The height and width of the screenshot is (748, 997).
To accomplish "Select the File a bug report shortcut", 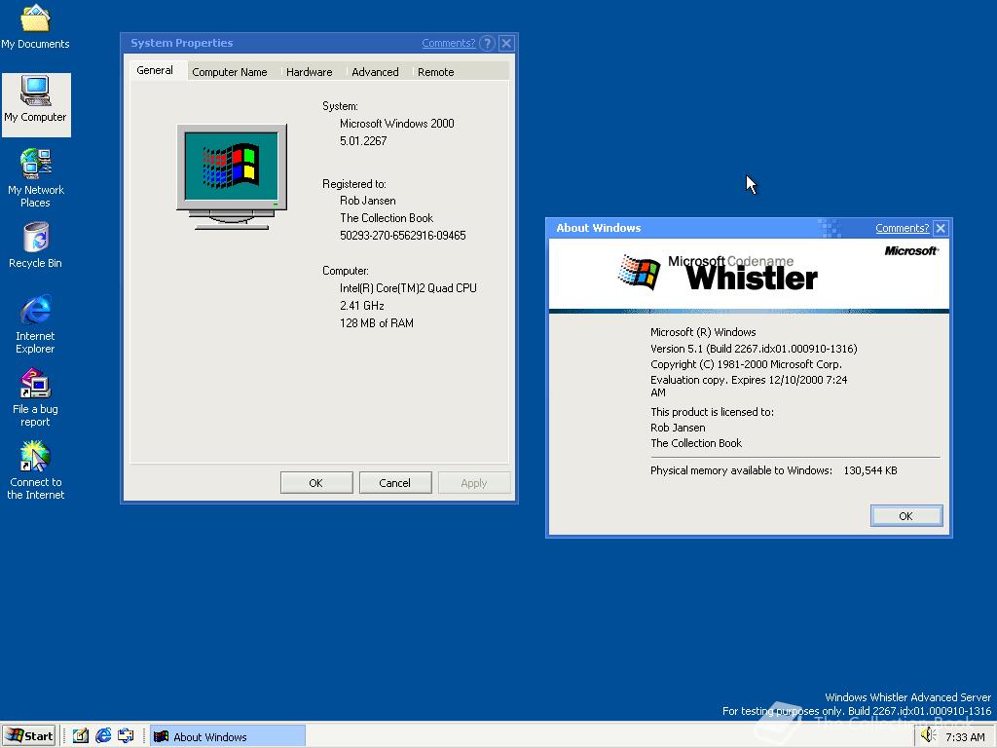I will 36,397.
